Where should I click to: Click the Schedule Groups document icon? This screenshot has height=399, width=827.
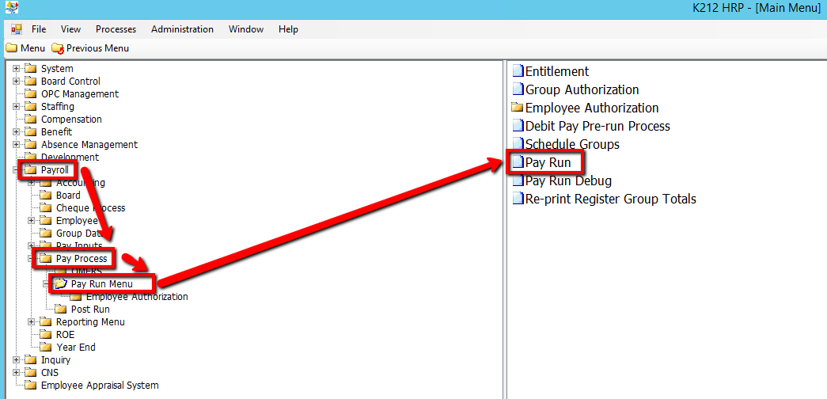(x=518, y=145)
